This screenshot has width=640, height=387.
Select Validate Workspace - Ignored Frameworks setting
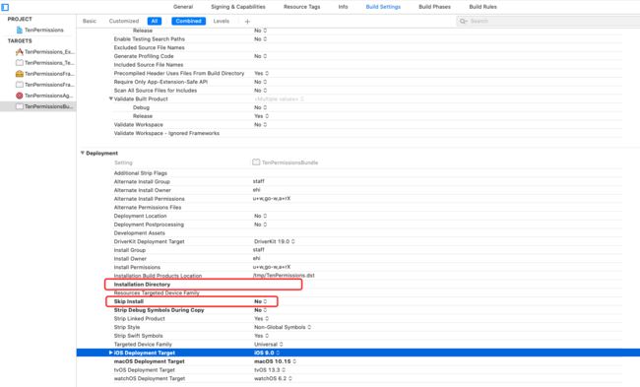coord(166,134)
